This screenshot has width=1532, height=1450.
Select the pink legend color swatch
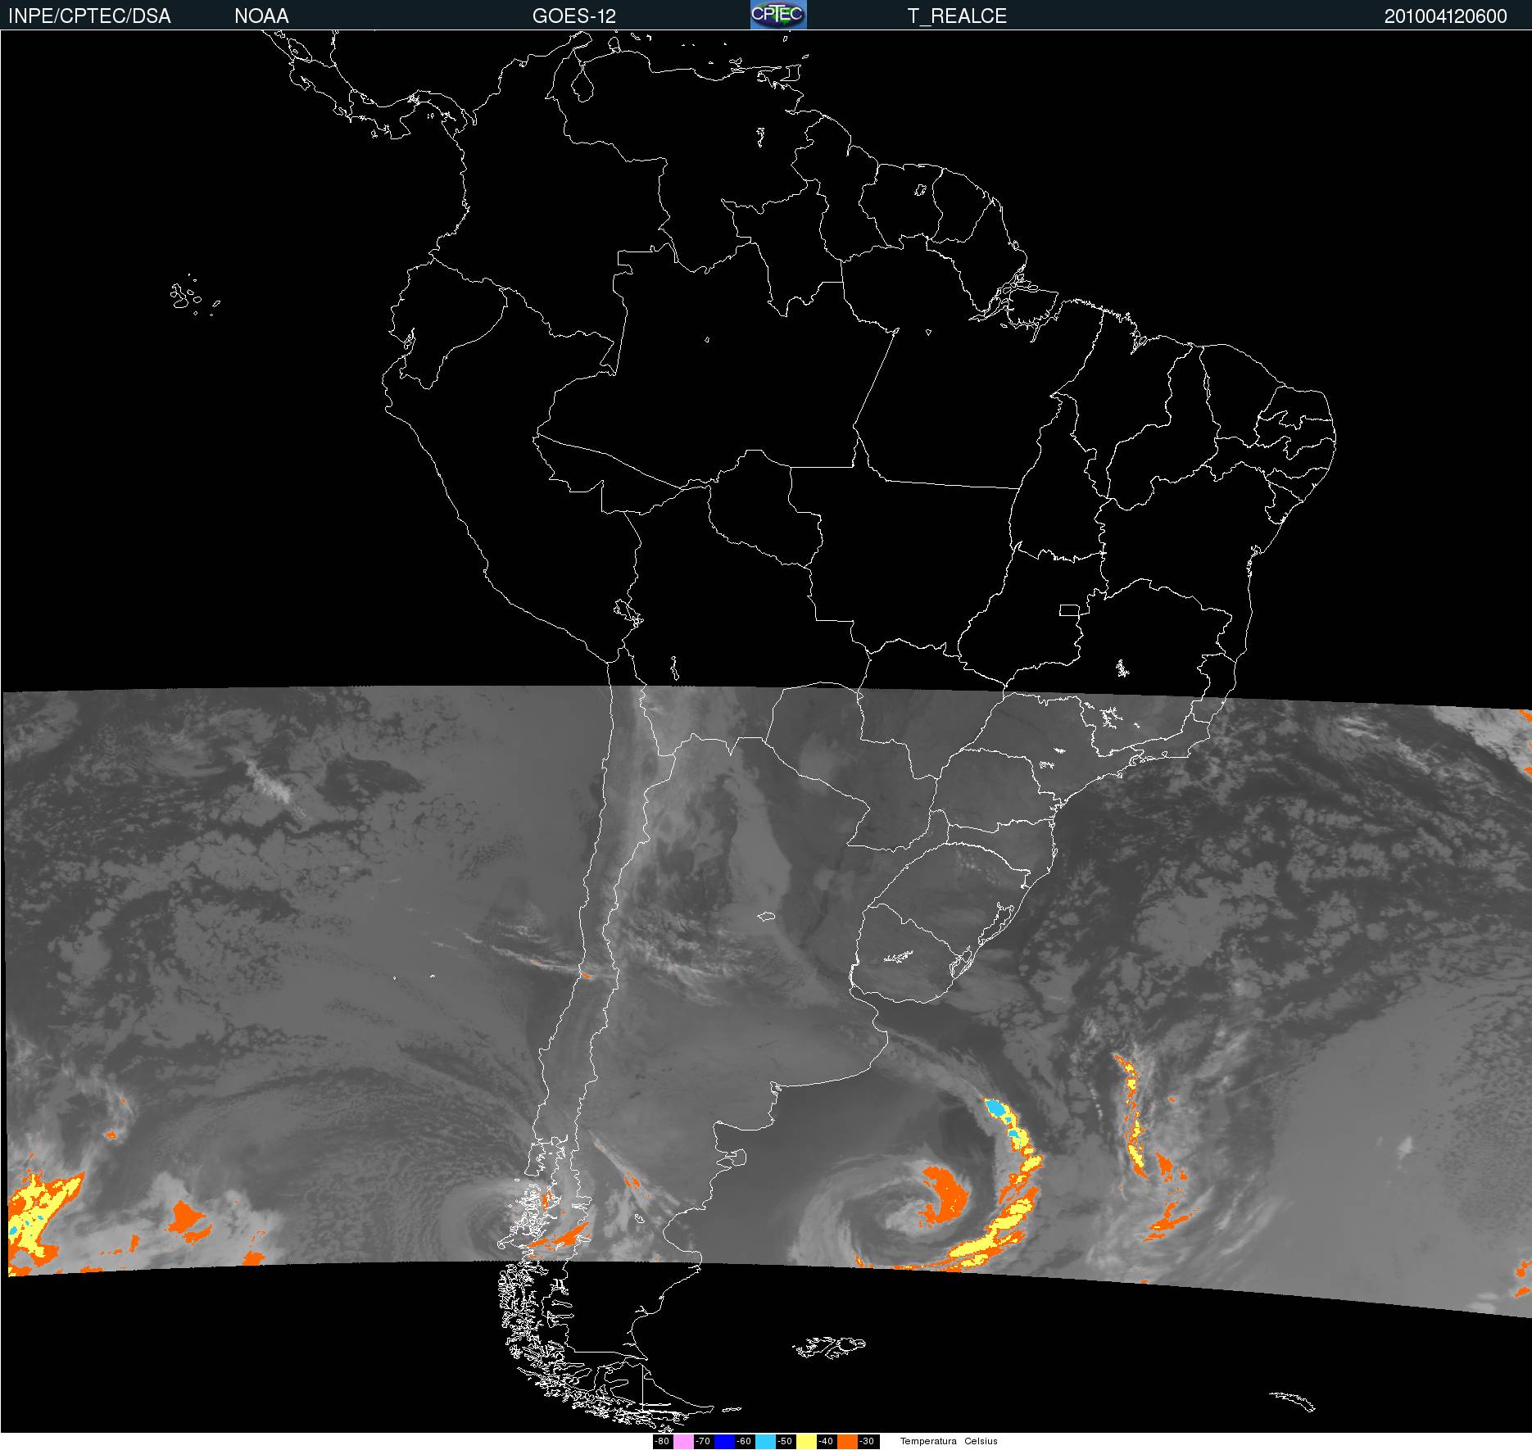point(683,1442)
